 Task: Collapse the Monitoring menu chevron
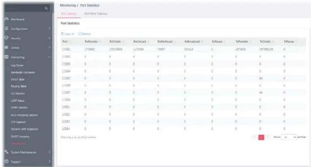[x=49, y=57]
